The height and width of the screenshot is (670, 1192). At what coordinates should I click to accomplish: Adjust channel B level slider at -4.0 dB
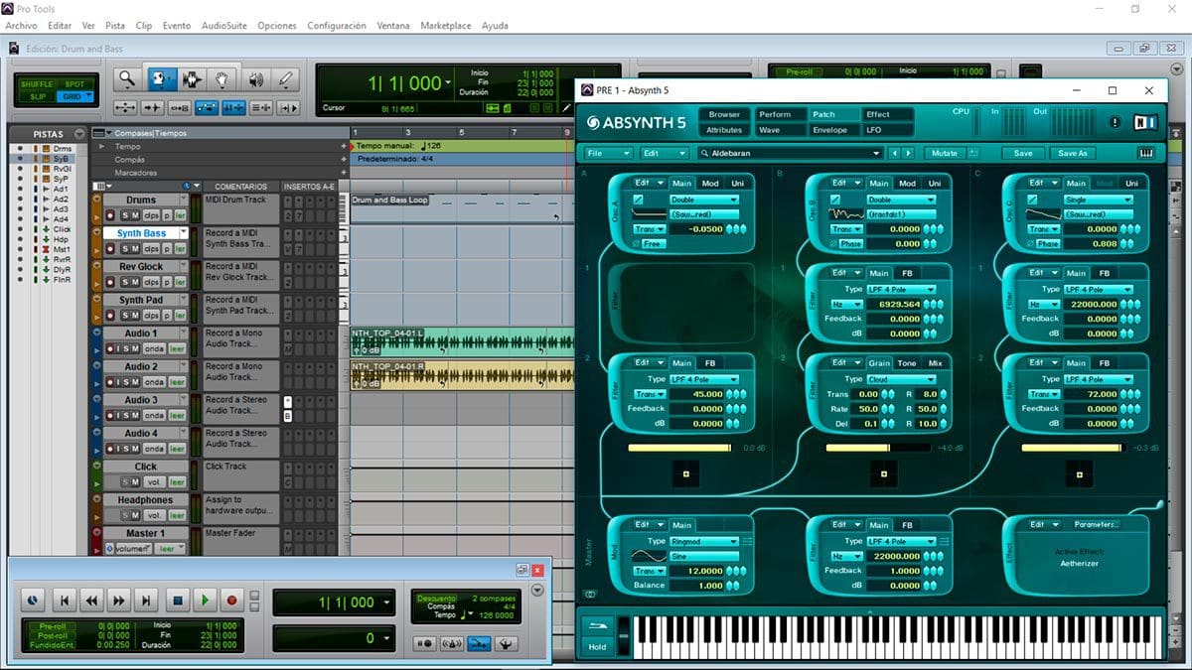pyautogui.click(x=879, y=448)
